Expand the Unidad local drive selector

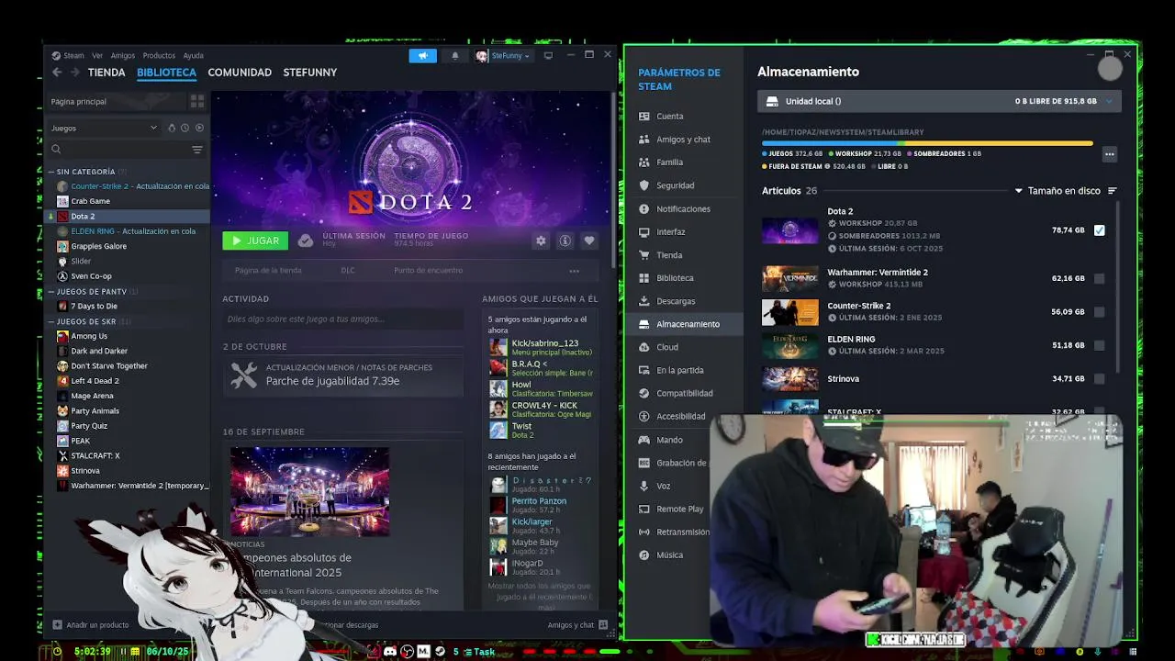(x=937, y=101)
